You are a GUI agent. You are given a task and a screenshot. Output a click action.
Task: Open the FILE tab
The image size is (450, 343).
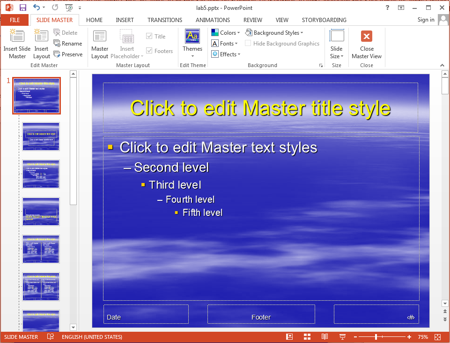[x=15, y=20]
